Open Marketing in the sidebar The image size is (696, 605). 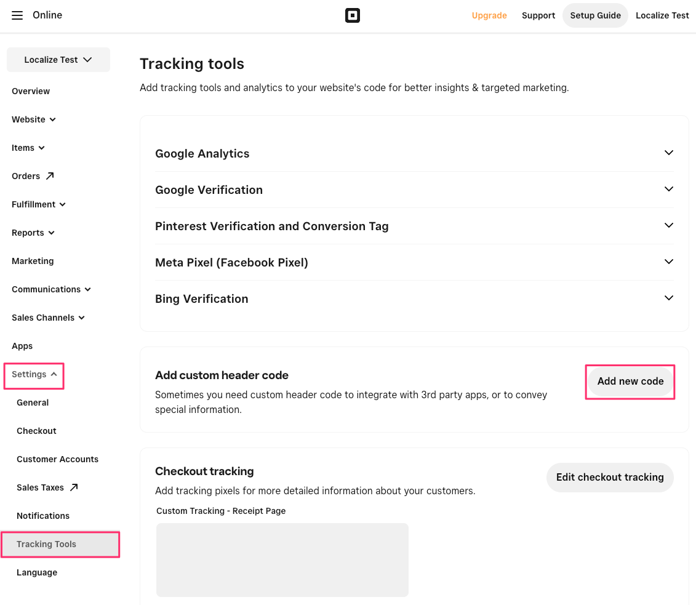tap(33, 261)
